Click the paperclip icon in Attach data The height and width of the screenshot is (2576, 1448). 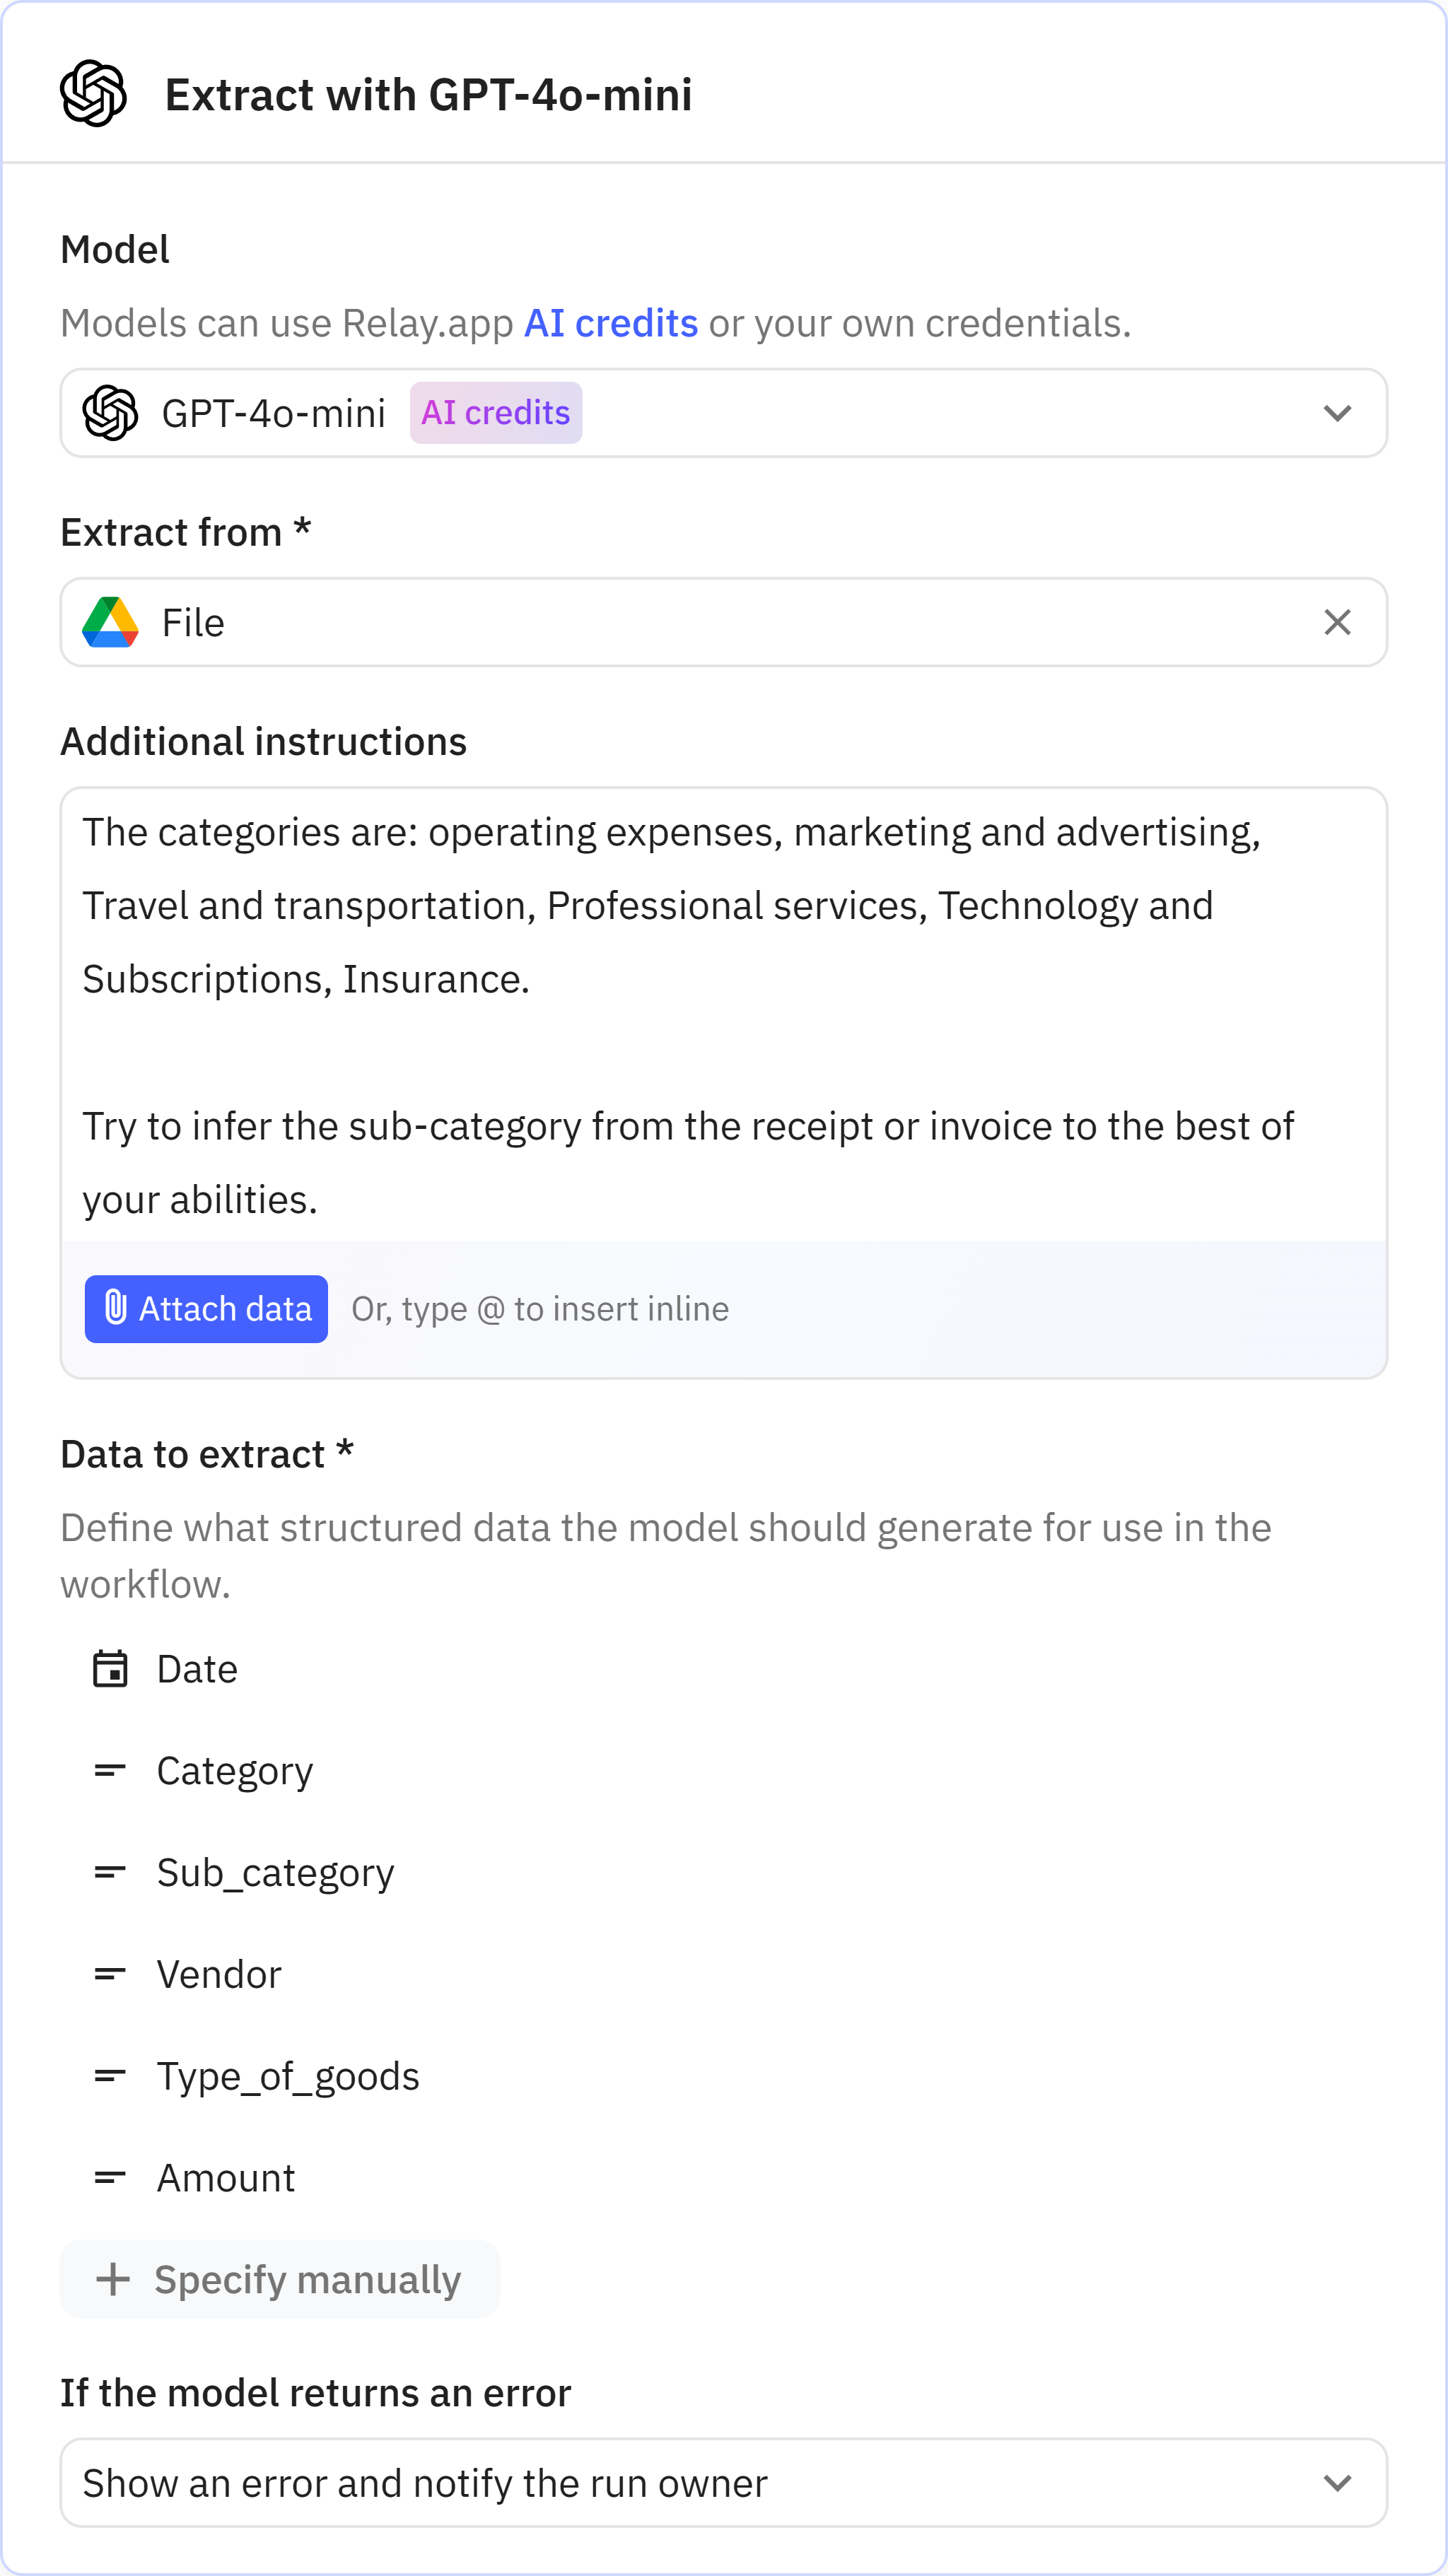116,1308
